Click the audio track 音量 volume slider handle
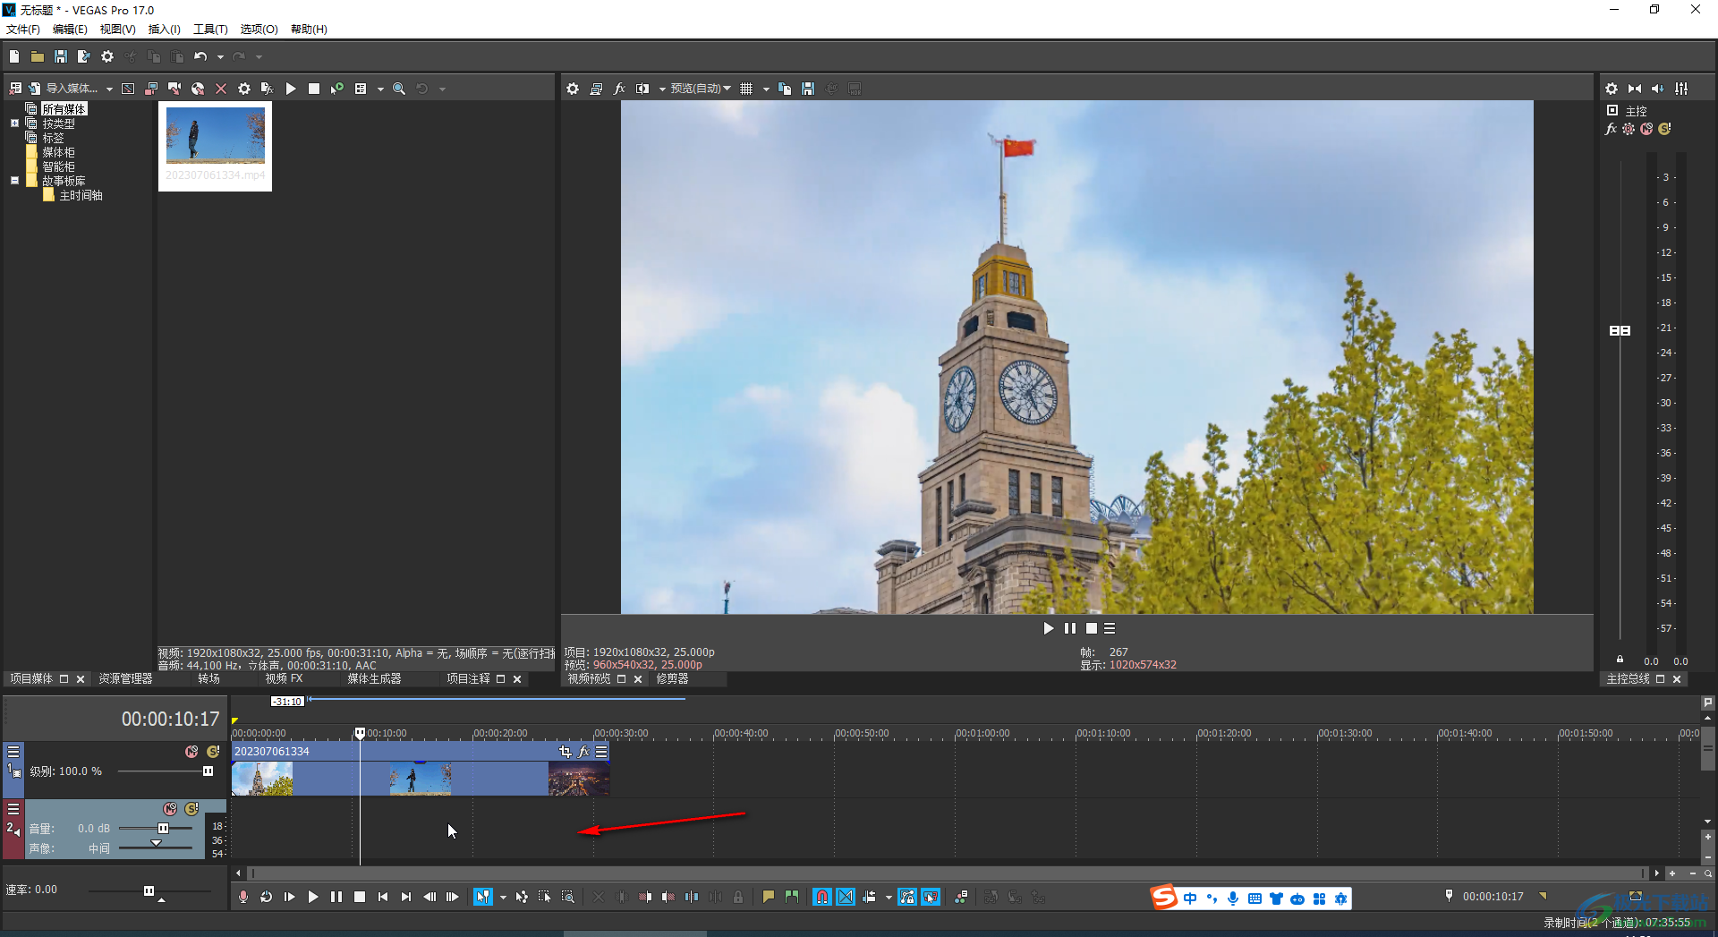This screenshot has width=1718, height=937. point(163,829)
